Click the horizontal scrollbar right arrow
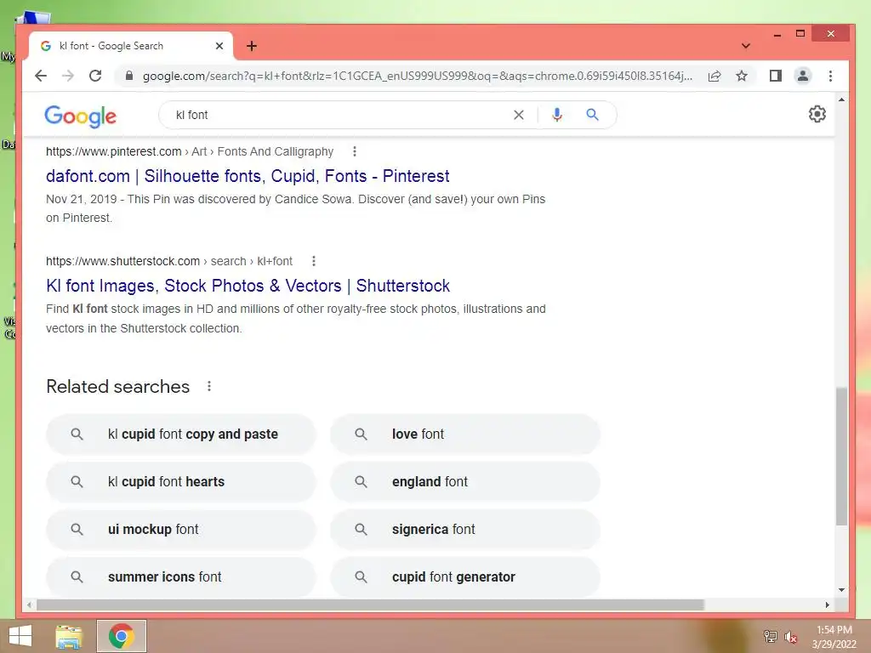871x653 pixels. [827, 605]
